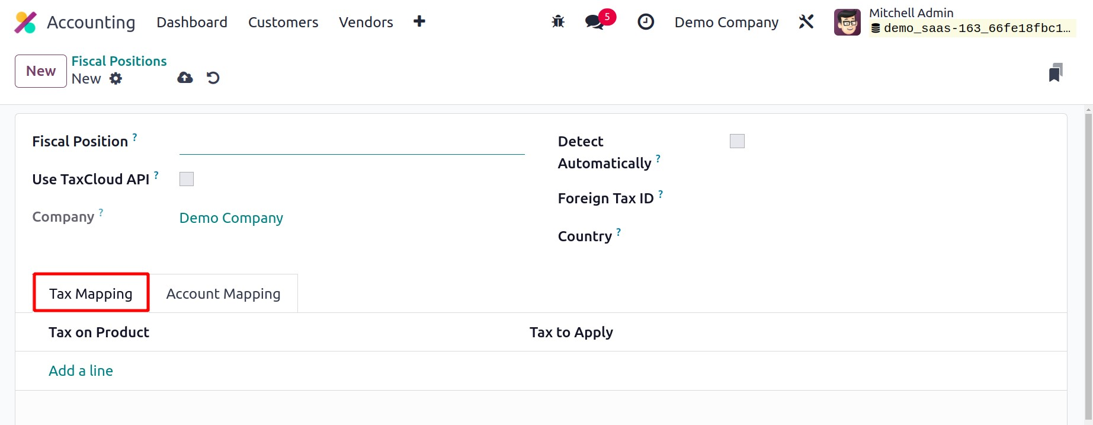Click the bookmark icon at top right
This screenshot has width=1093, height=425.
coord(1055,72)
